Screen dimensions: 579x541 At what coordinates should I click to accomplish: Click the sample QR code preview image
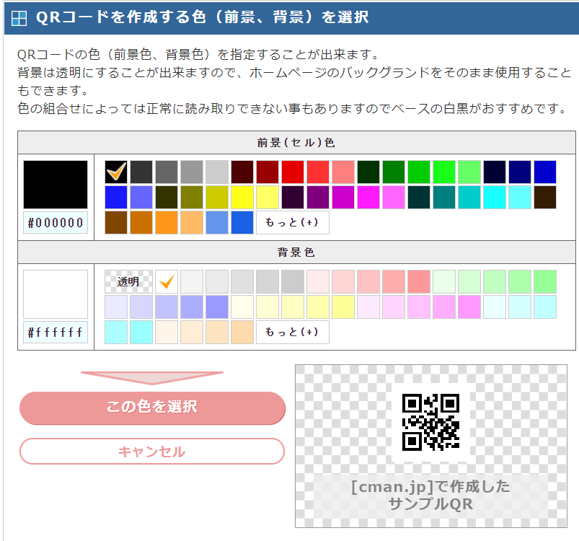coord(430,422)
